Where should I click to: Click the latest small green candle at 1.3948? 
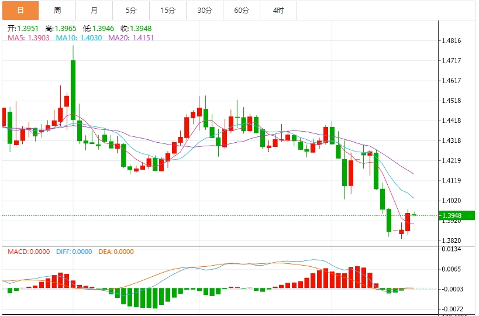[x=414, y=215]
